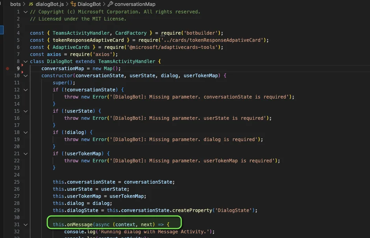Click 'constructor' keyword on line 10
This screenshot has height=238, width=370.
(x=57, y=76)
